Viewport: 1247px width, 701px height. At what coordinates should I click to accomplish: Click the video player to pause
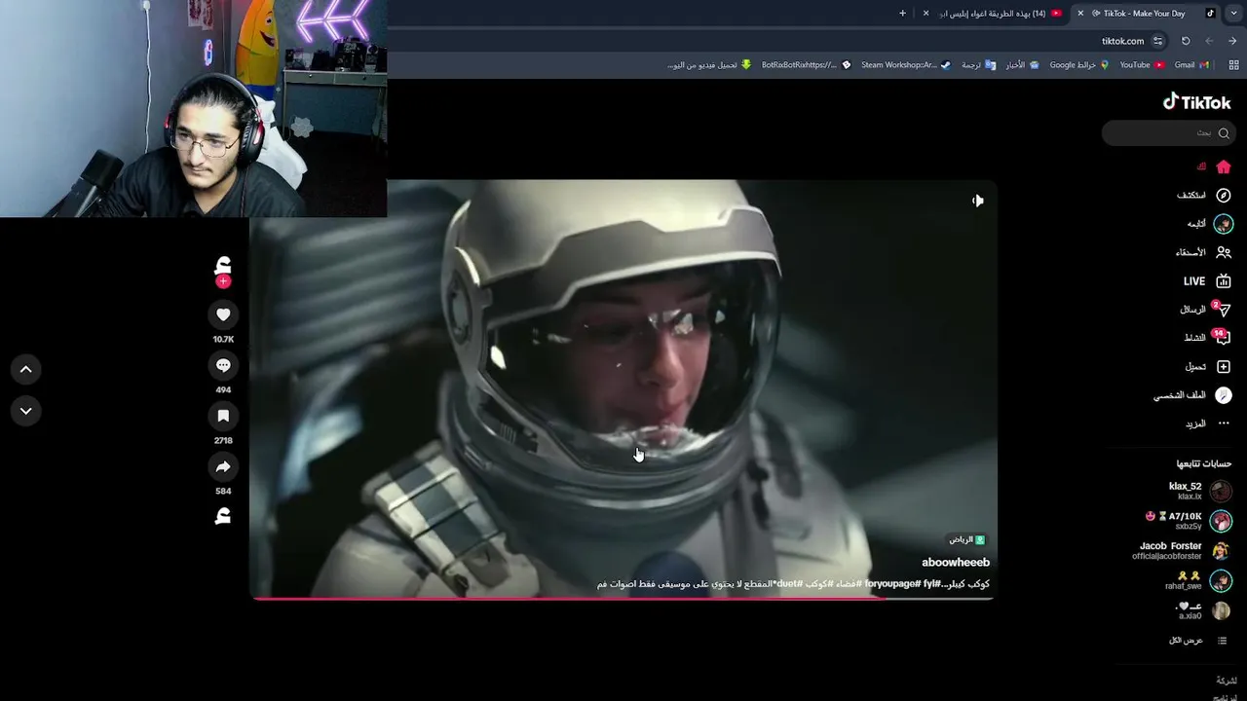pos(623,389)
